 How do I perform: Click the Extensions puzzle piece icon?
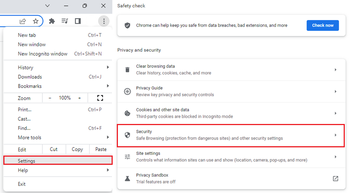point(52,21)
